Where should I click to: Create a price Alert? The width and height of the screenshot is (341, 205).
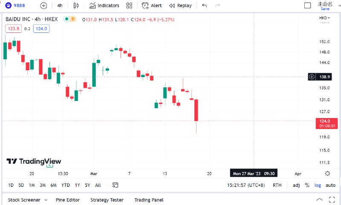[x=152, y=6]
